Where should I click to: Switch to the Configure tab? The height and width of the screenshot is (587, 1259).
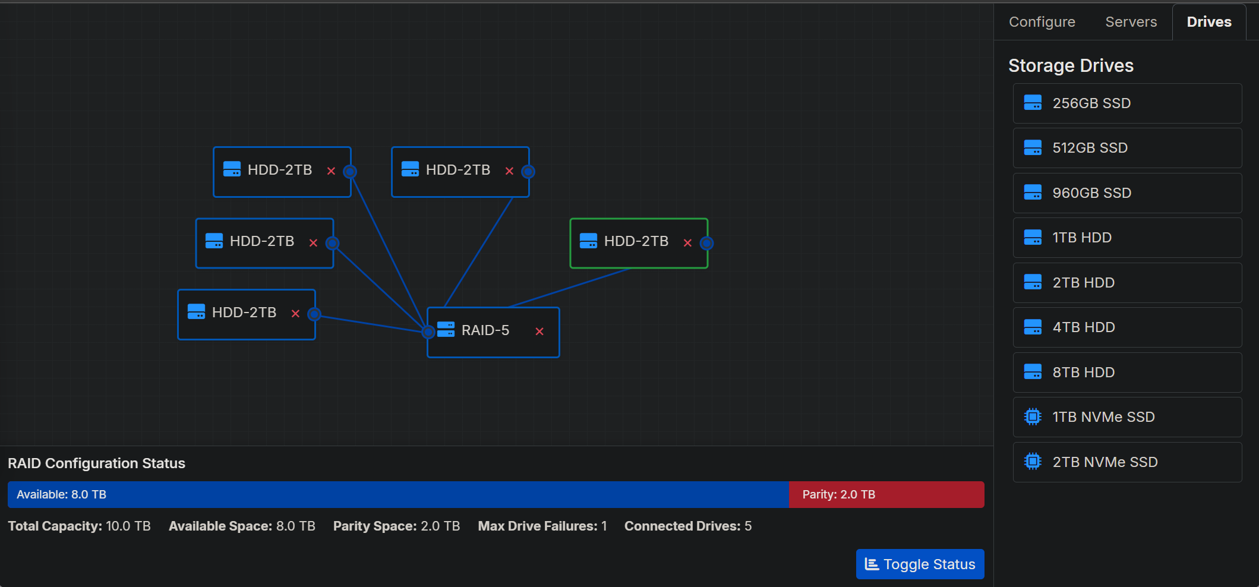click(1042, 22)
